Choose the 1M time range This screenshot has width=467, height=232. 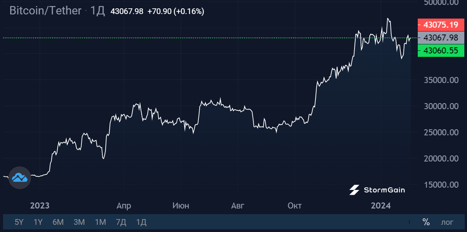point(100,222)
